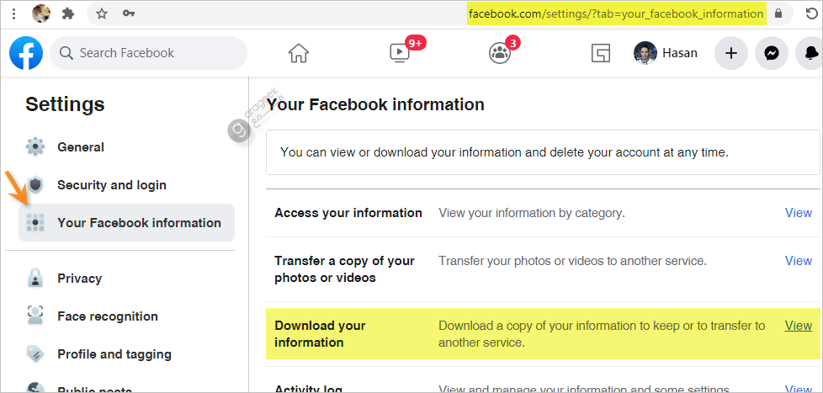Click text 'View your information by category.'
Screen dimensions: 823x393
pos(532,213)
